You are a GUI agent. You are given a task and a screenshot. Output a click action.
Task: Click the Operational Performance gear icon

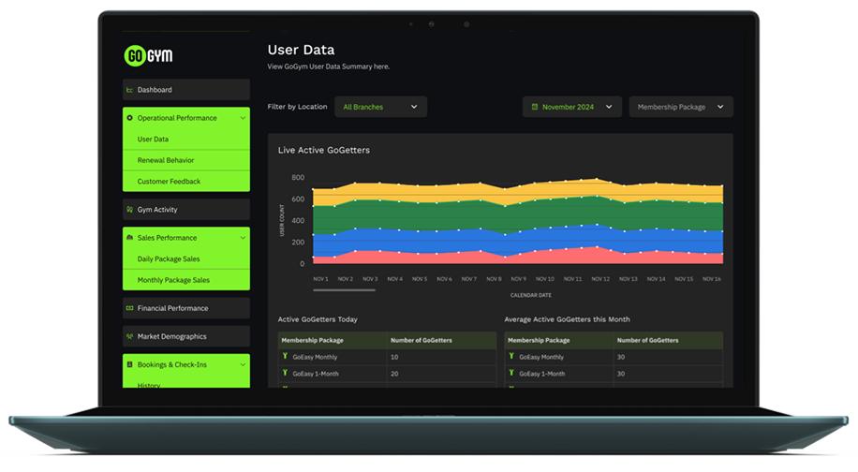coord(129,118)
